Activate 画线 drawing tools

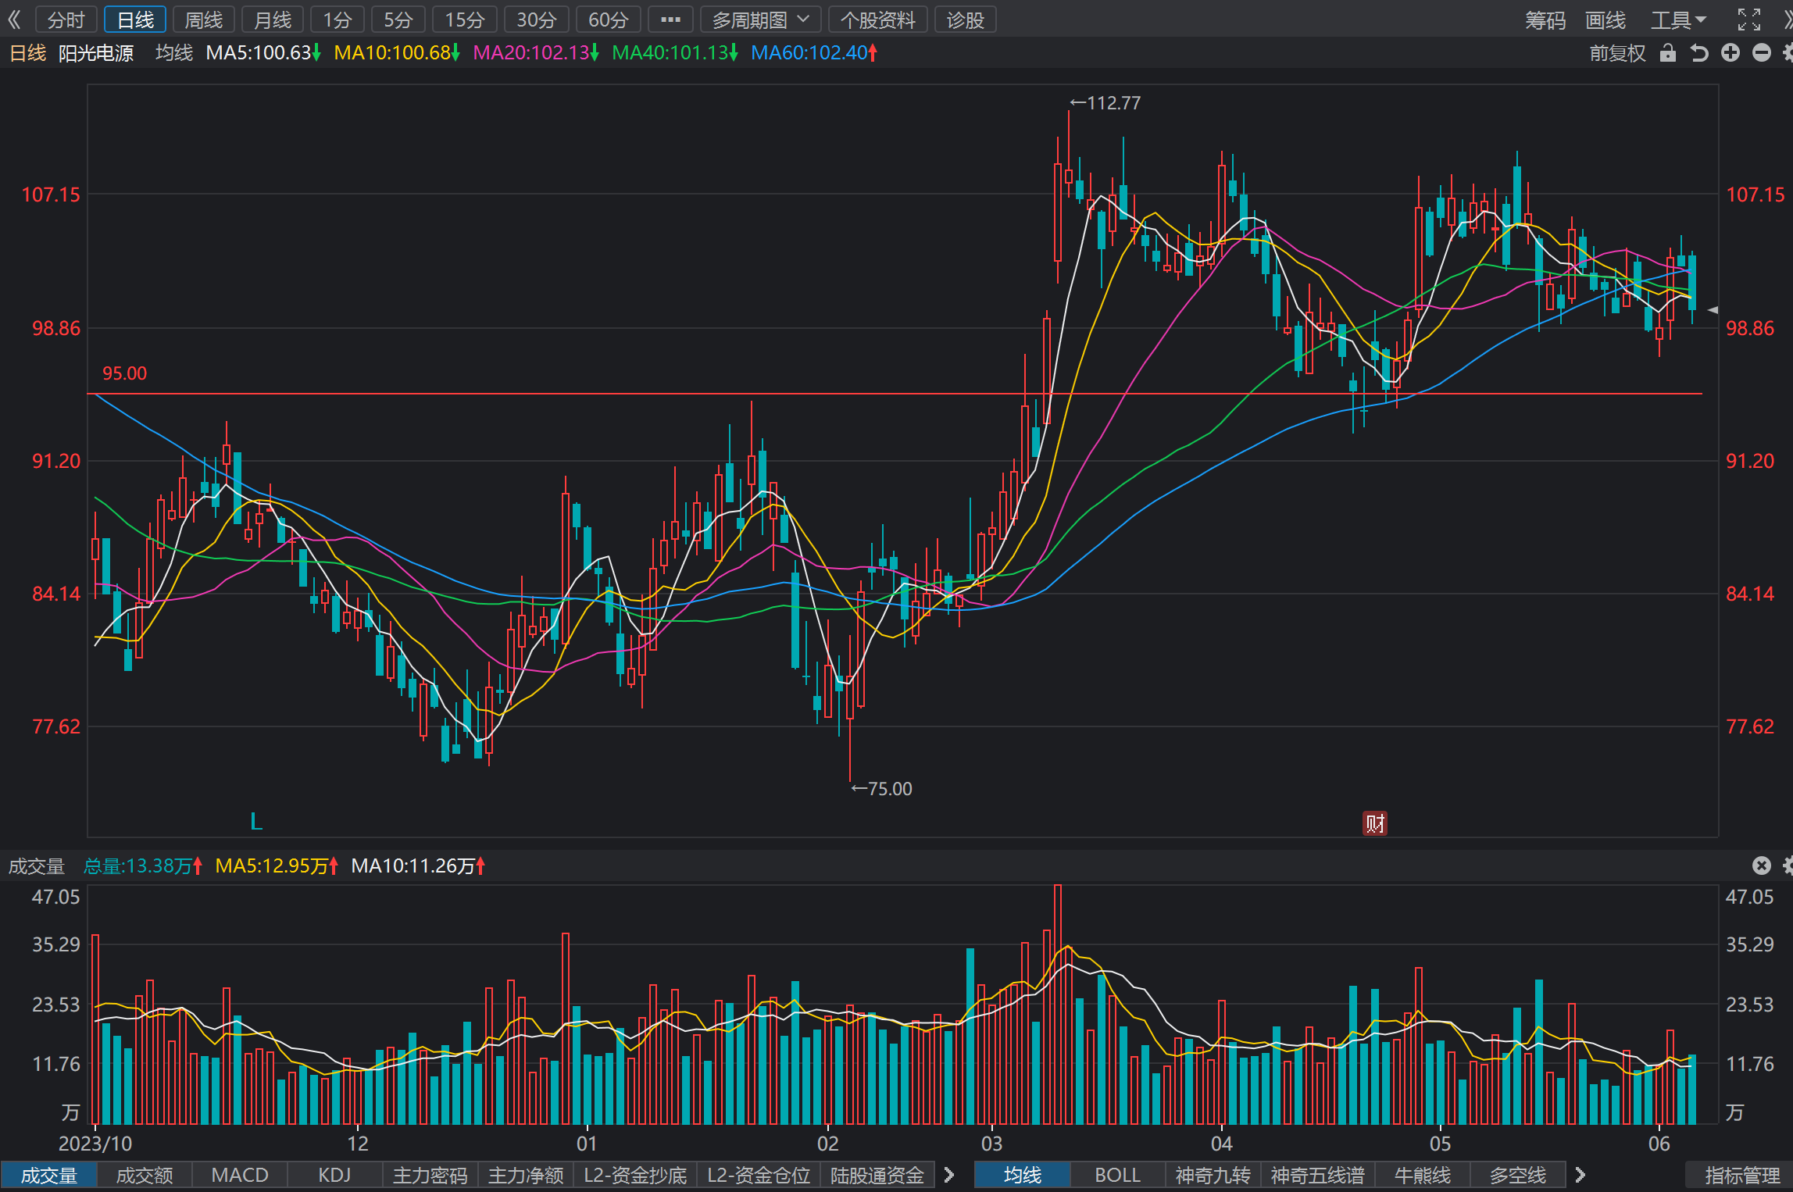(1605, 20)
